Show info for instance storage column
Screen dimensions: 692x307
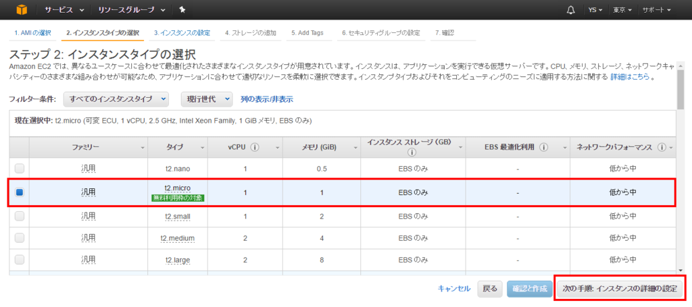coord(412,152)
